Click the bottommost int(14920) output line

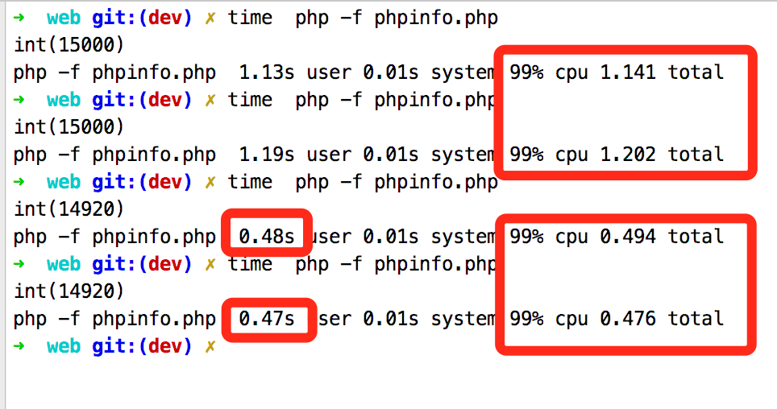(x=69, y=291)
